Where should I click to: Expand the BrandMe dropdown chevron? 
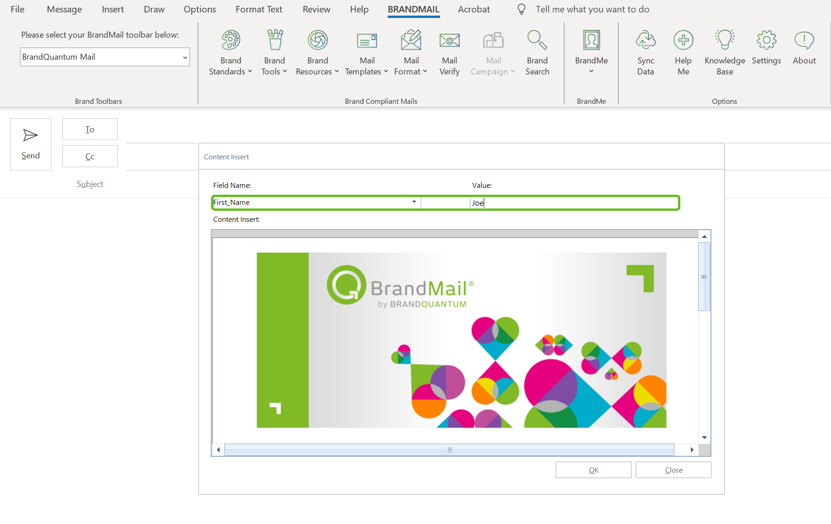[x=591, y=71]
